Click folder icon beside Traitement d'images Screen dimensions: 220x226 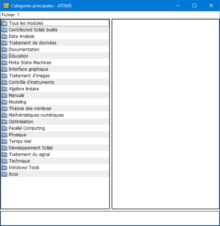5,76
